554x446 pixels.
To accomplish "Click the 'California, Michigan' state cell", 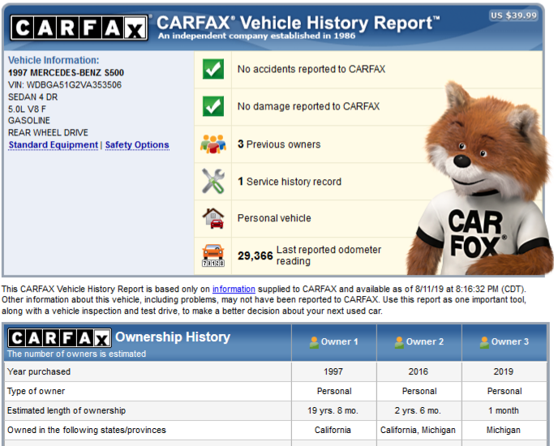I will point(418,430).
